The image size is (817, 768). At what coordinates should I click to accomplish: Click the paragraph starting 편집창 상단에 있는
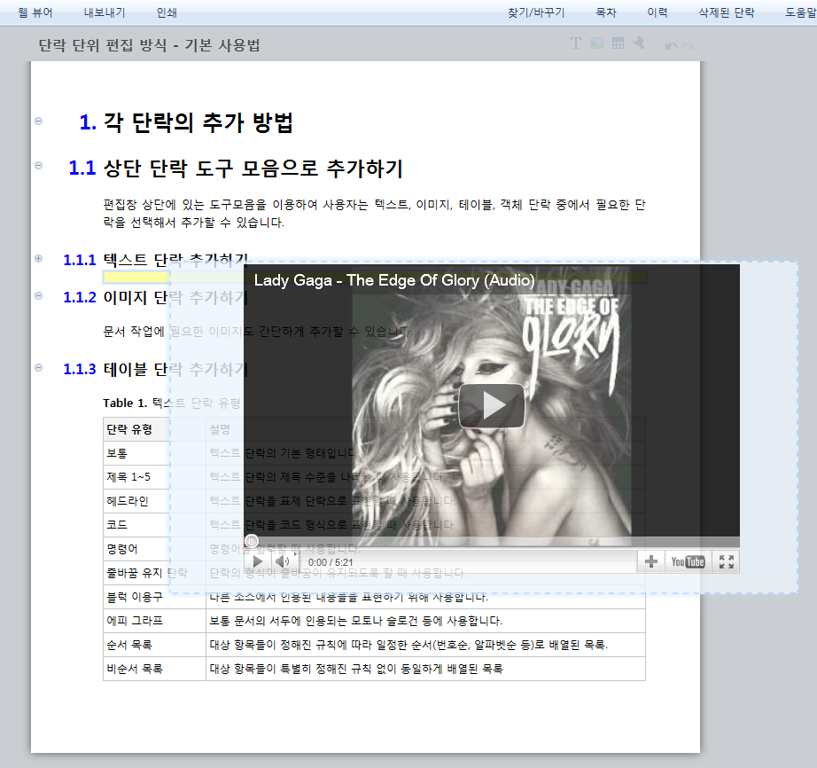[x=374, y=213]
